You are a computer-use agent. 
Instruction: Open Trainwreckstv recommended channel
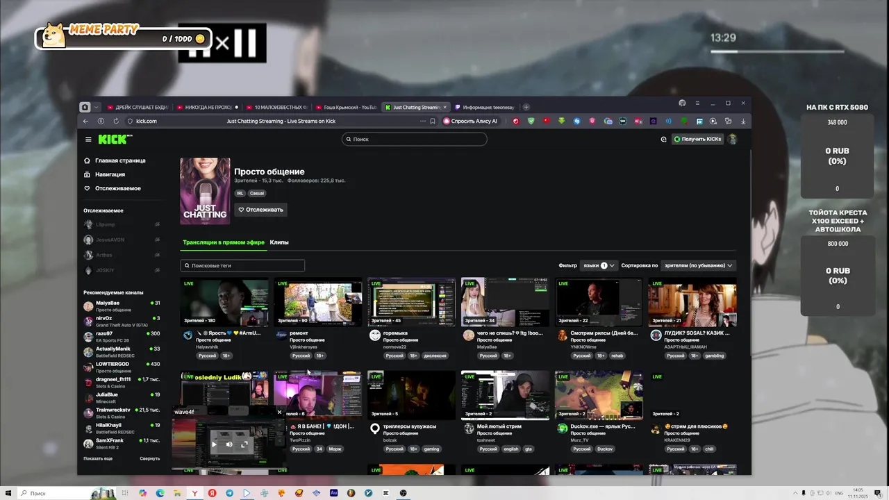point(122,412)
